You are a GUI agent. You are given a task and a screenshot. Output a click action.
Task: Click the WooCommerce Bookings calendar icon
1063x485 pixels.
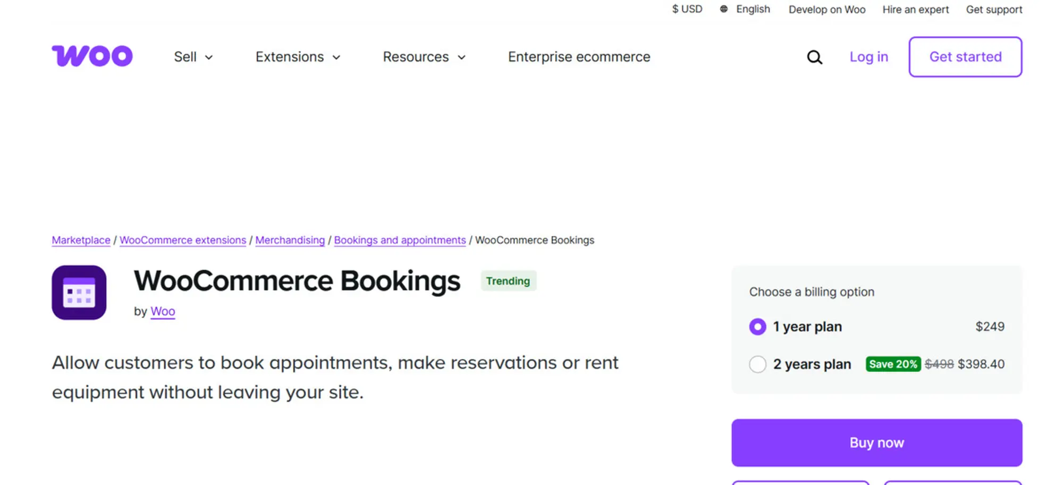(x=79, y=293)
